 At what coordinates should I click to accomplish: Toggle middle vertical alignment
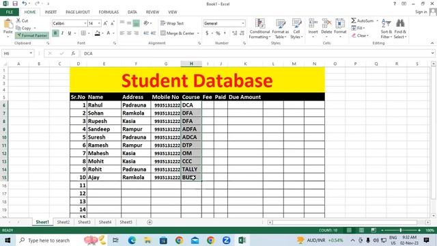[x=129, y=23]
